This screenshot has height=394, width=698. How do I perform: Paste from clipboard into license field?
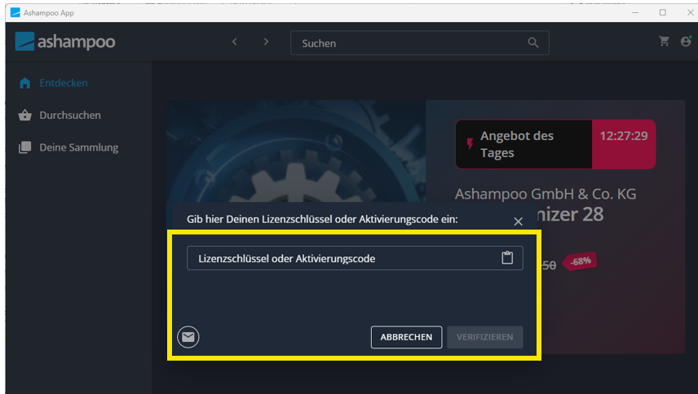pyautogui.click(x=507, y=257)
